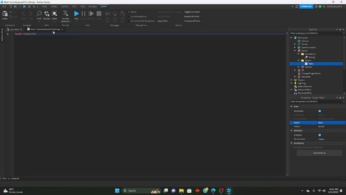Expand the Handle part node
This screenshot has width=346, height=195.
click(298, 67)
